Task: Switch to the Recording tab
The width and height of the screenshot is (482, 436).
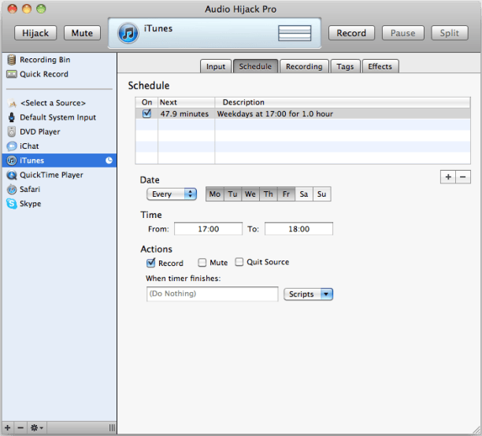Action: pyautogui.click(x=304, y=66)
